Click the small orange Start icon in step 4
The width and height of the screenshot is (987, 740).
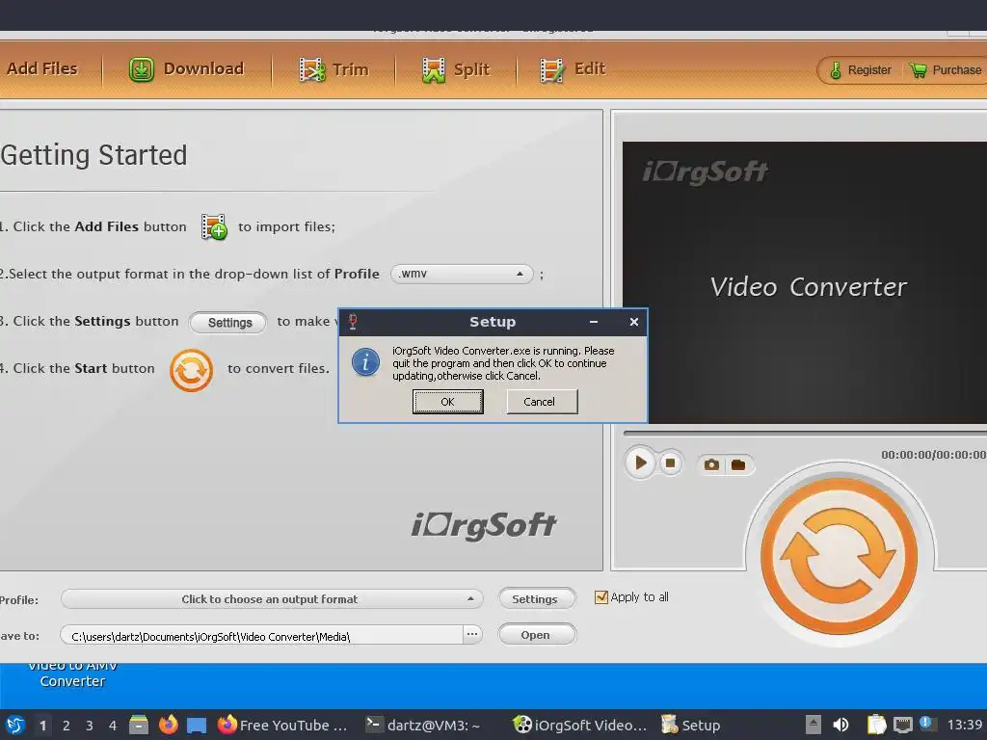click(x=192, y=370)
